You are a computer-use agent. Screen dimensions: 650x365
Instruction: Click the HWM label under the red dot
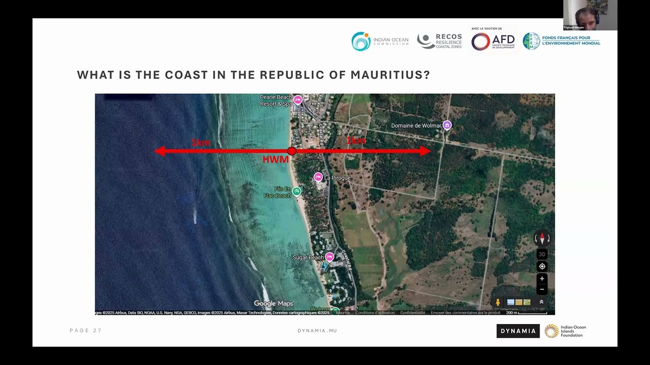tap(275, 160)
